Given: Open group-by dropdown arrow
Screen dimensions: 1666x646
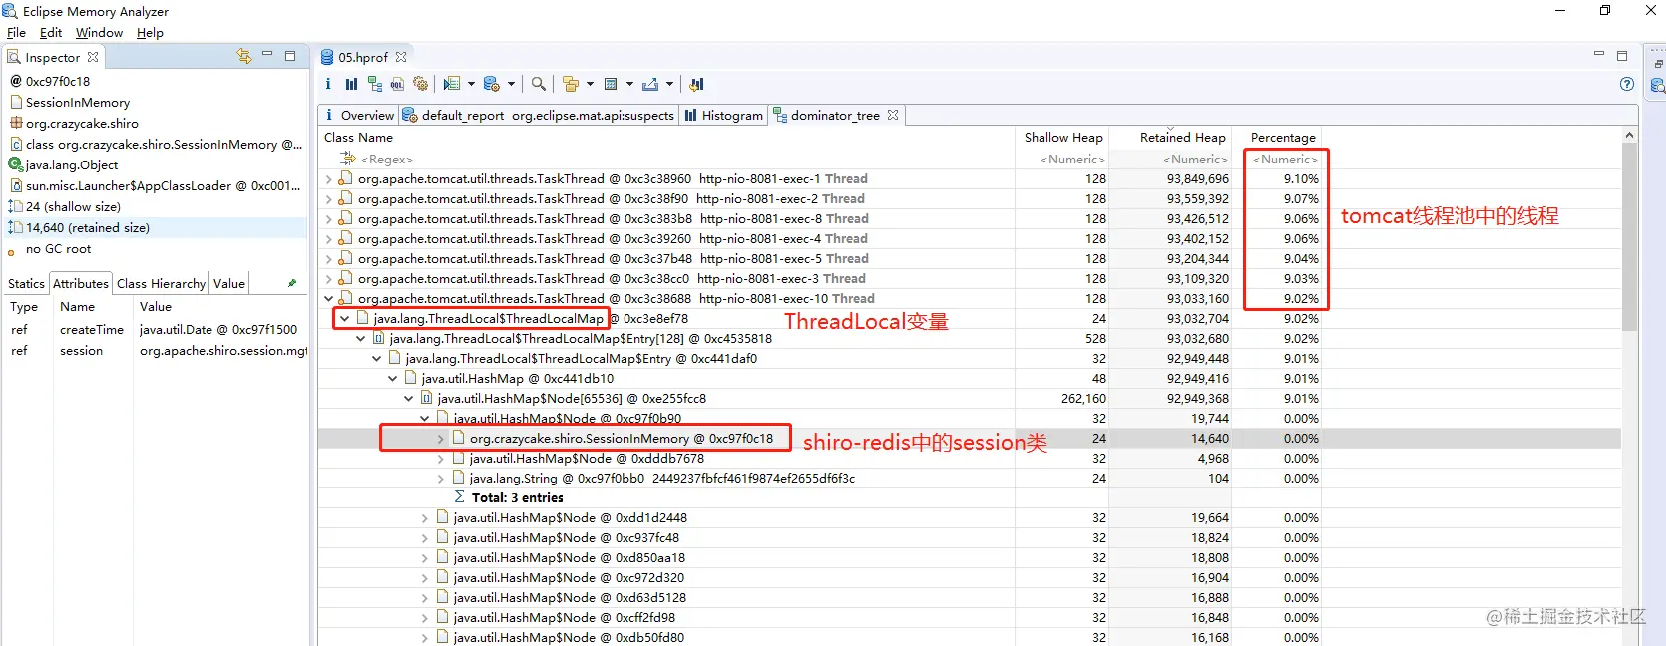Looking at the screenshot, I should click(x=590, y=84).
